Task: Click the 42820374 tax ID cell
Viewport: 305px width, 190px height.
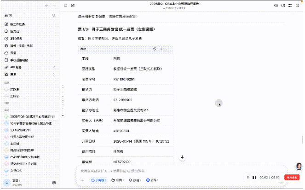Action: click(121, 131)
